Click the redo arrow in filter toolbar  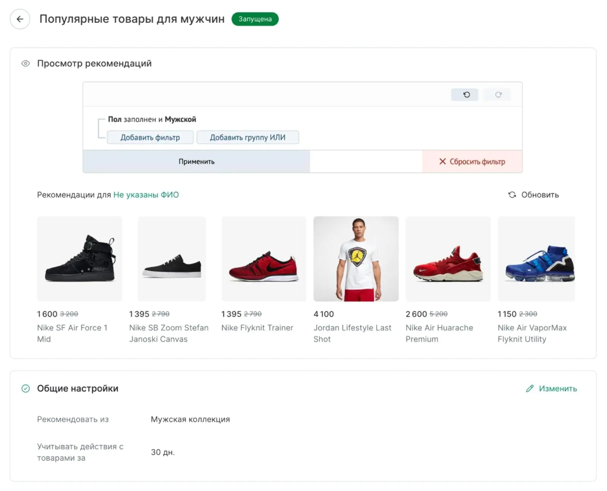pos(498,94)
